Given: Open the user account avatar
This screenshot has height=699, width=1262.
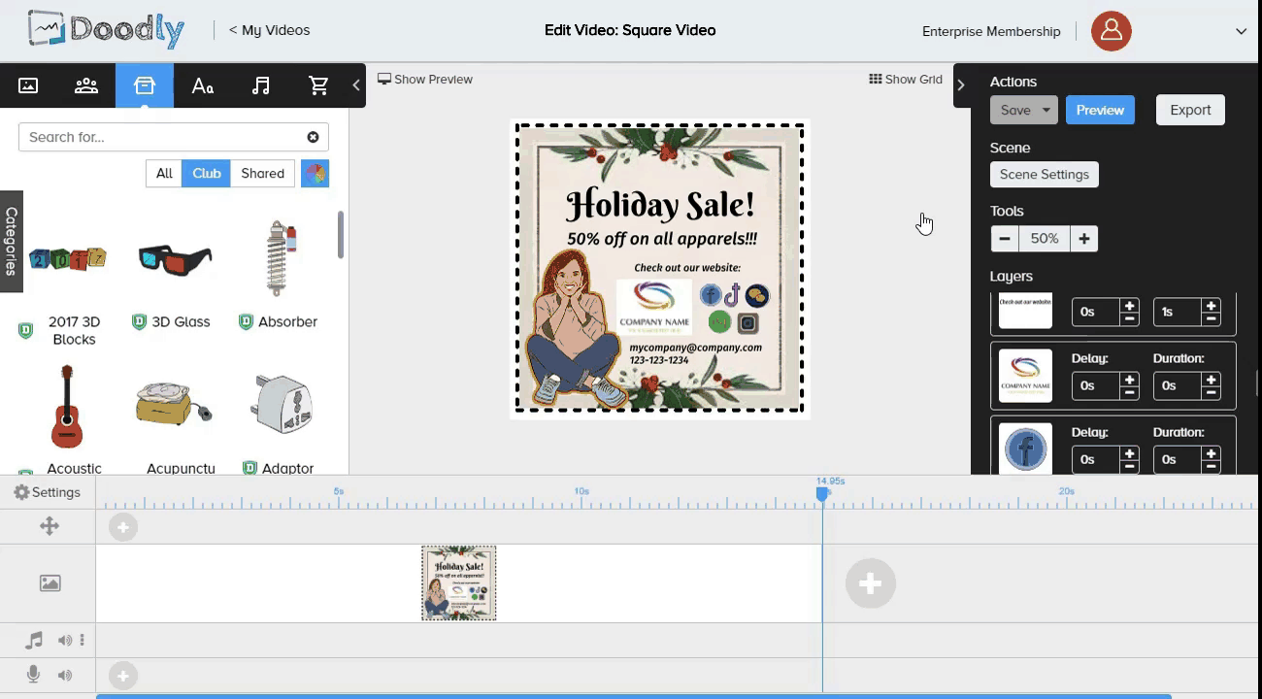Looking at the screenshot, I should click(1112, 31).
